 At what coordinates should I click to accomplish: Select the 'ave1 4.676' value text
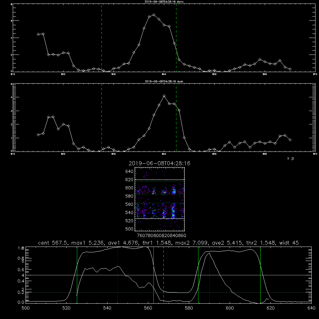pos(124,243)
